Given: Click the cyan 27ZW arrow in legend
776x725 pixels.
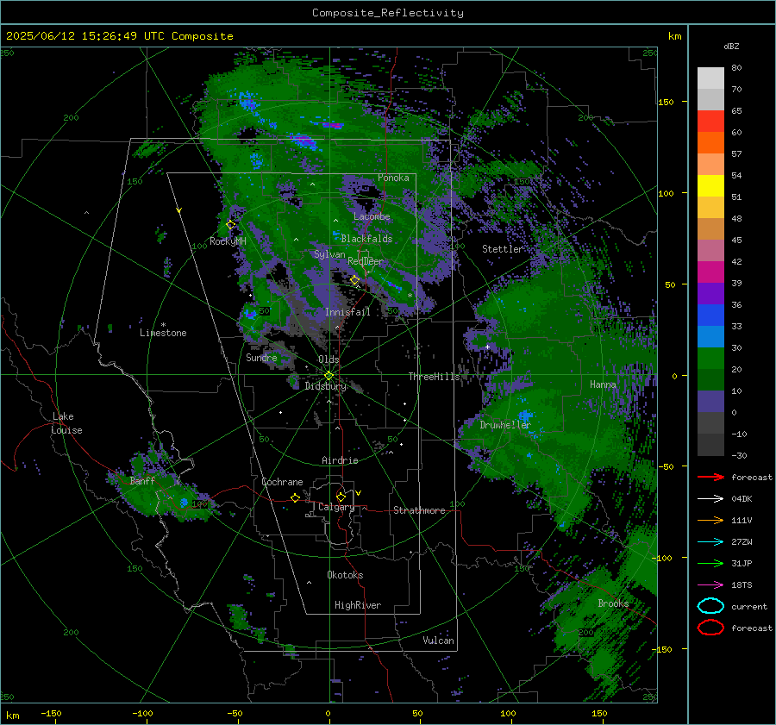Looking at the screenshot, I should (x=710, y=542).
